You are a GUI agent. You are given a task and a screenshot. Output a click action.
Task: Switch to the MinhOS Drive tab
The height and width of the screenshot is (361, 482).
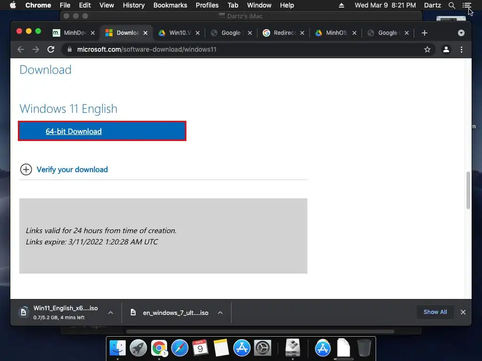click(x=335, y=33)
